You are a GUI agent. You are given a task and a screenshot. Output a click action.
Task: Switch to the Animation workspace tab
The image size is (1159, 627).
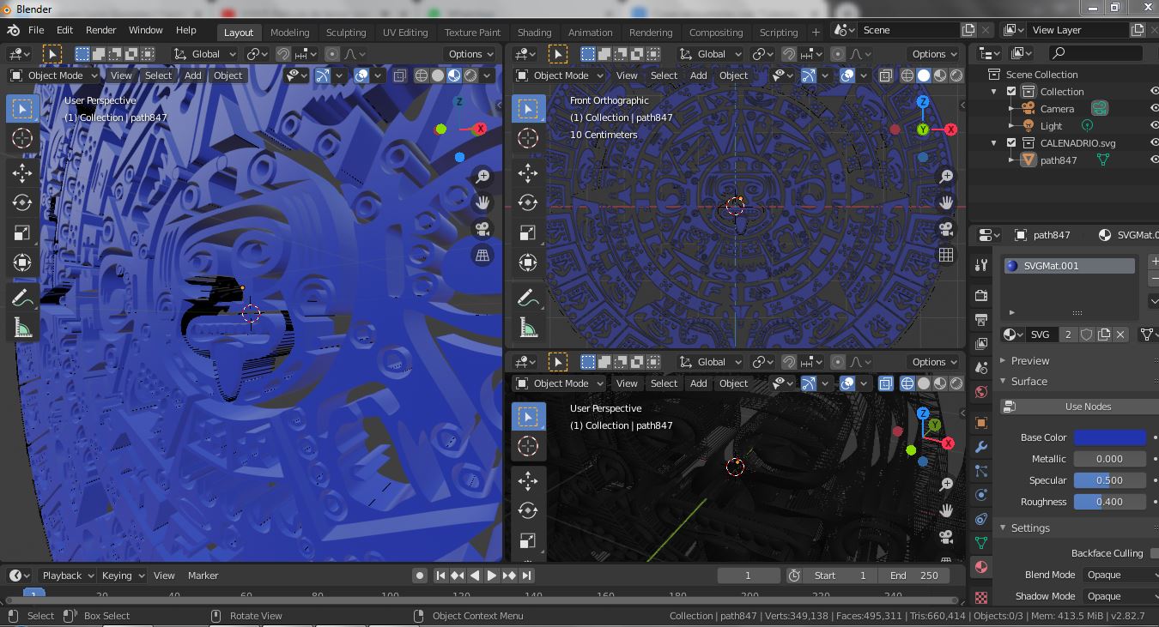coord(591,33)
